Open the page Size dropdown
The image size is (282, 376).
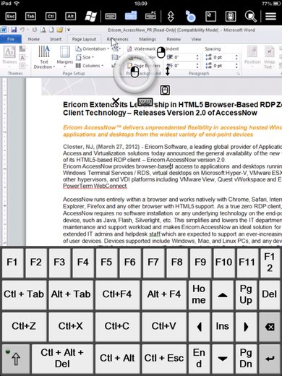coord(85,57)
